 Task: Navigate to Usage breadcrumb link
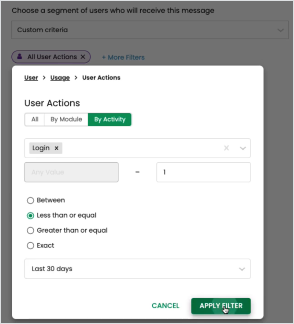click(x=60, y=78)
